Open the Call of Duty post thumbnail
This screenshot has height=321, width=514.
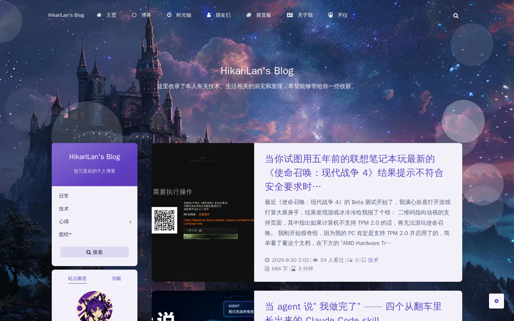(203, 213)
